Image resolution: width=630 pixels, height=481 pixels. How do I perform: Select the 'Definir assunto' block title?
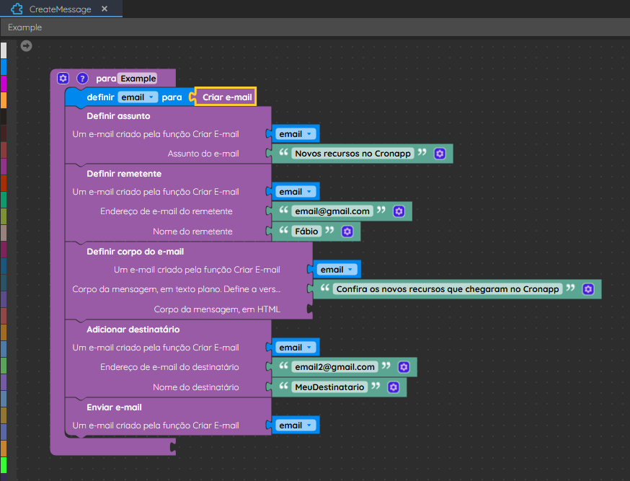(x=118, y=116)
